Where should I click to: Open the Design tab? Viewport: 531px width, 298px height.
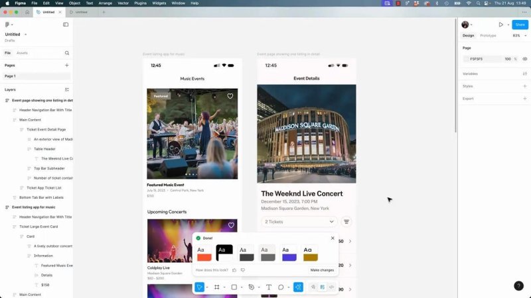(469, 36)
